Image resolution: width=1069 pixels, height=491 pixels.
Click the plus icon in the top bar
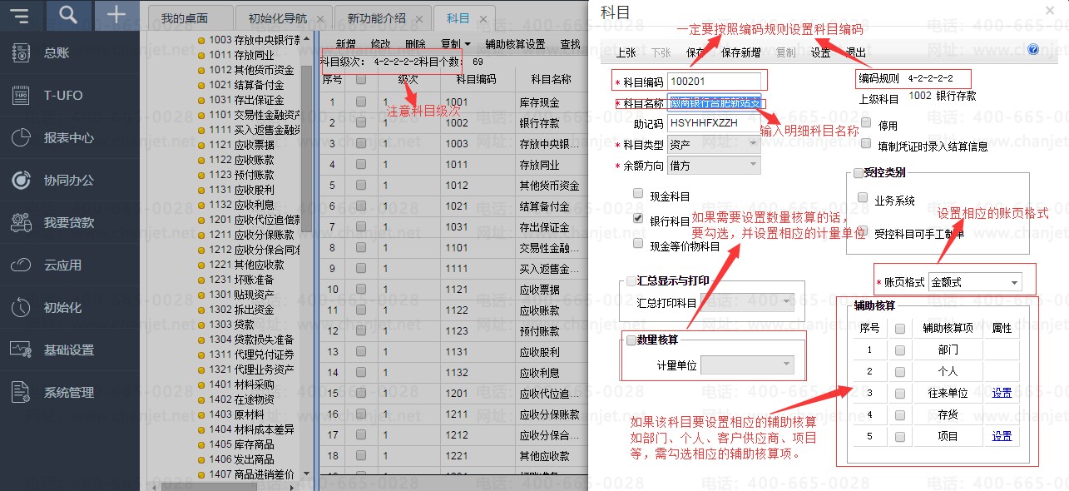(x=116, y=15)
